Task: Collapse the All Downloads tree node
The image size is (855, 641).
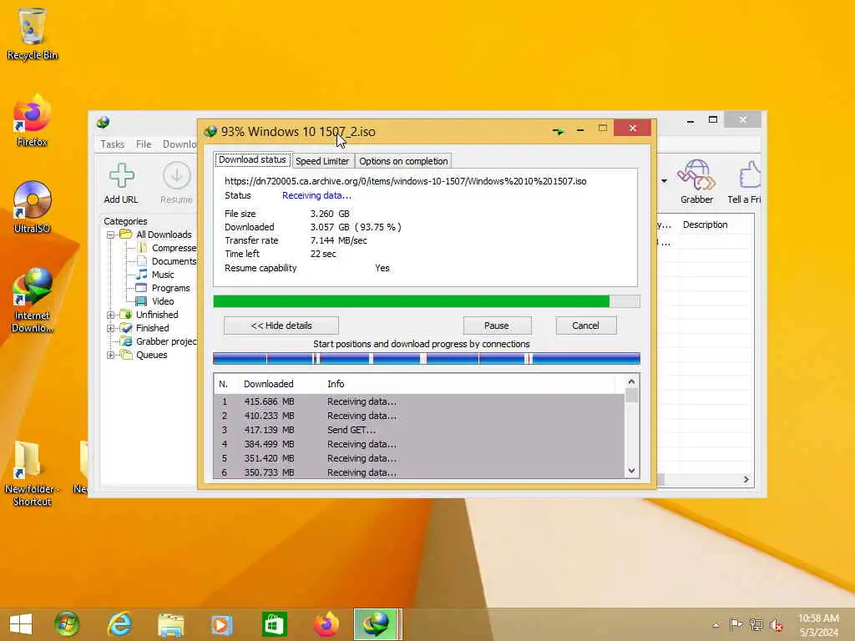Action: [x=111, y=235]
